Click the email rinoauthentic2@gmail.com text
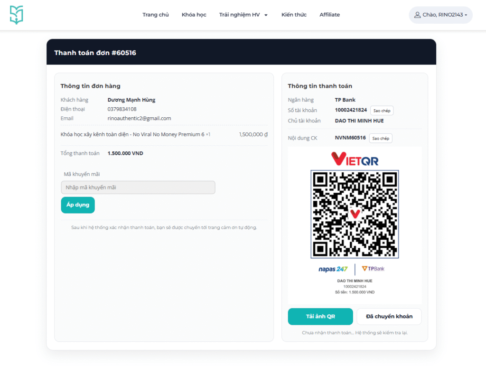This screenshot has width=486, height=366. click(x=139, y=118)
